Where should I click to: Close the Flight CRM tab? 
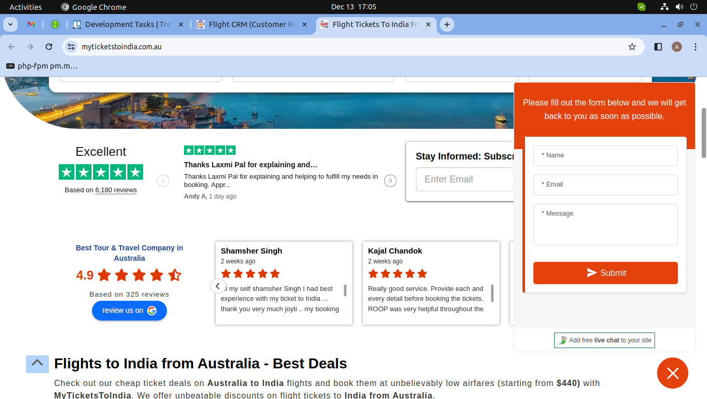click(x=305, y=24)
